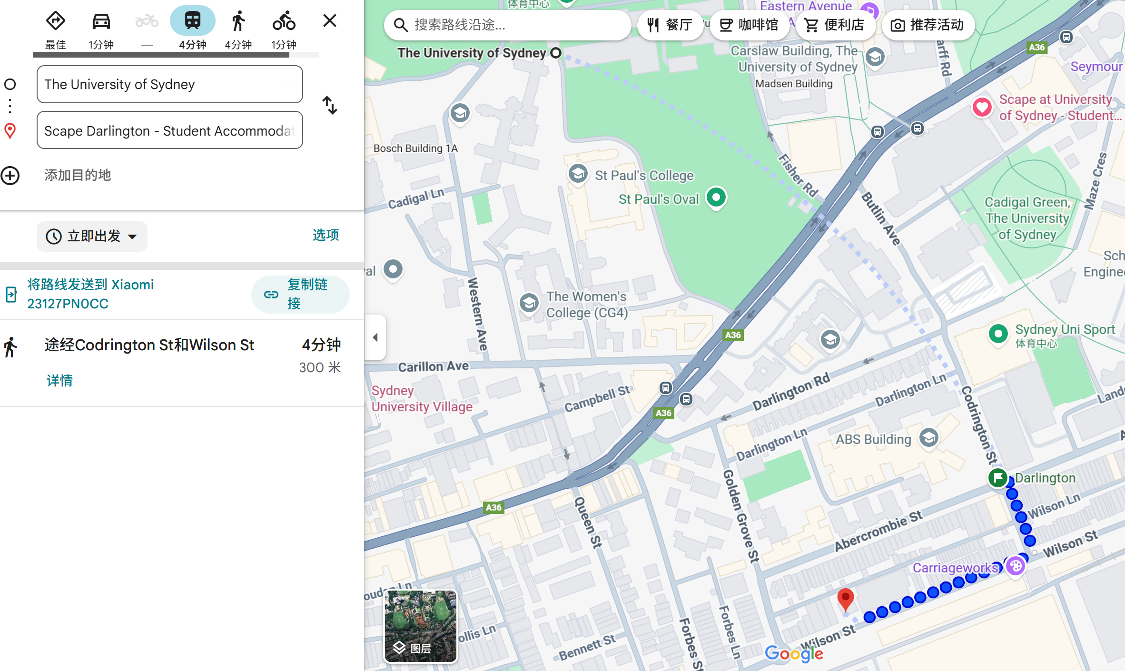This screenshot has height=671, width=1125.
Task: Open route options link
Action: pos(326,235)
